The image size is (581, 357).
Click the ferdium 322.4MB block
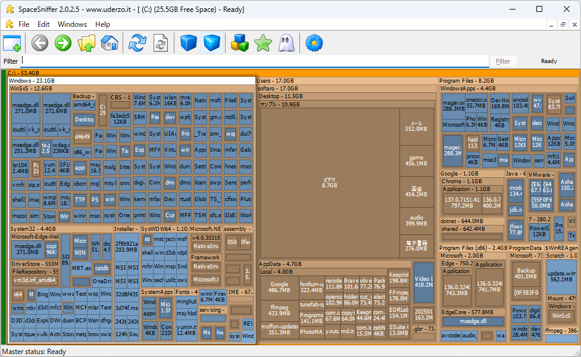311,287
